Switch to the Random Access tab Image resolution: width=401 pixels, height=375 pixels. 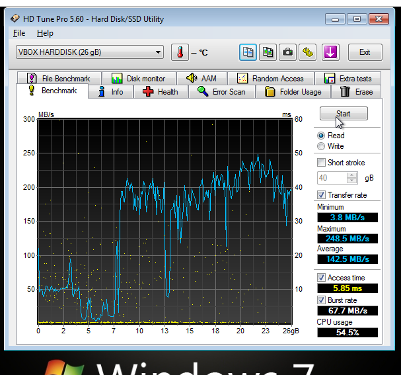click(x=271, y=78)
